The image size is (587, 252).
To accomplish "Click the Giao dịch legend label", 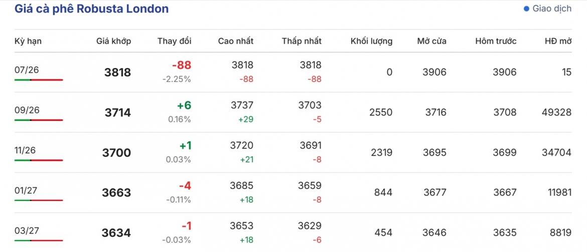I will coord(552,8).
